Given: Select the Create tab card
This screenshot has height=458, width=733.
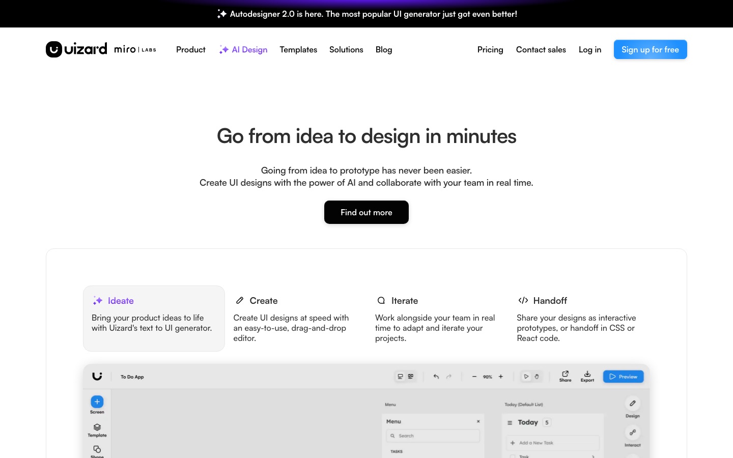Looking at the screenshot, I should [296, 319].
